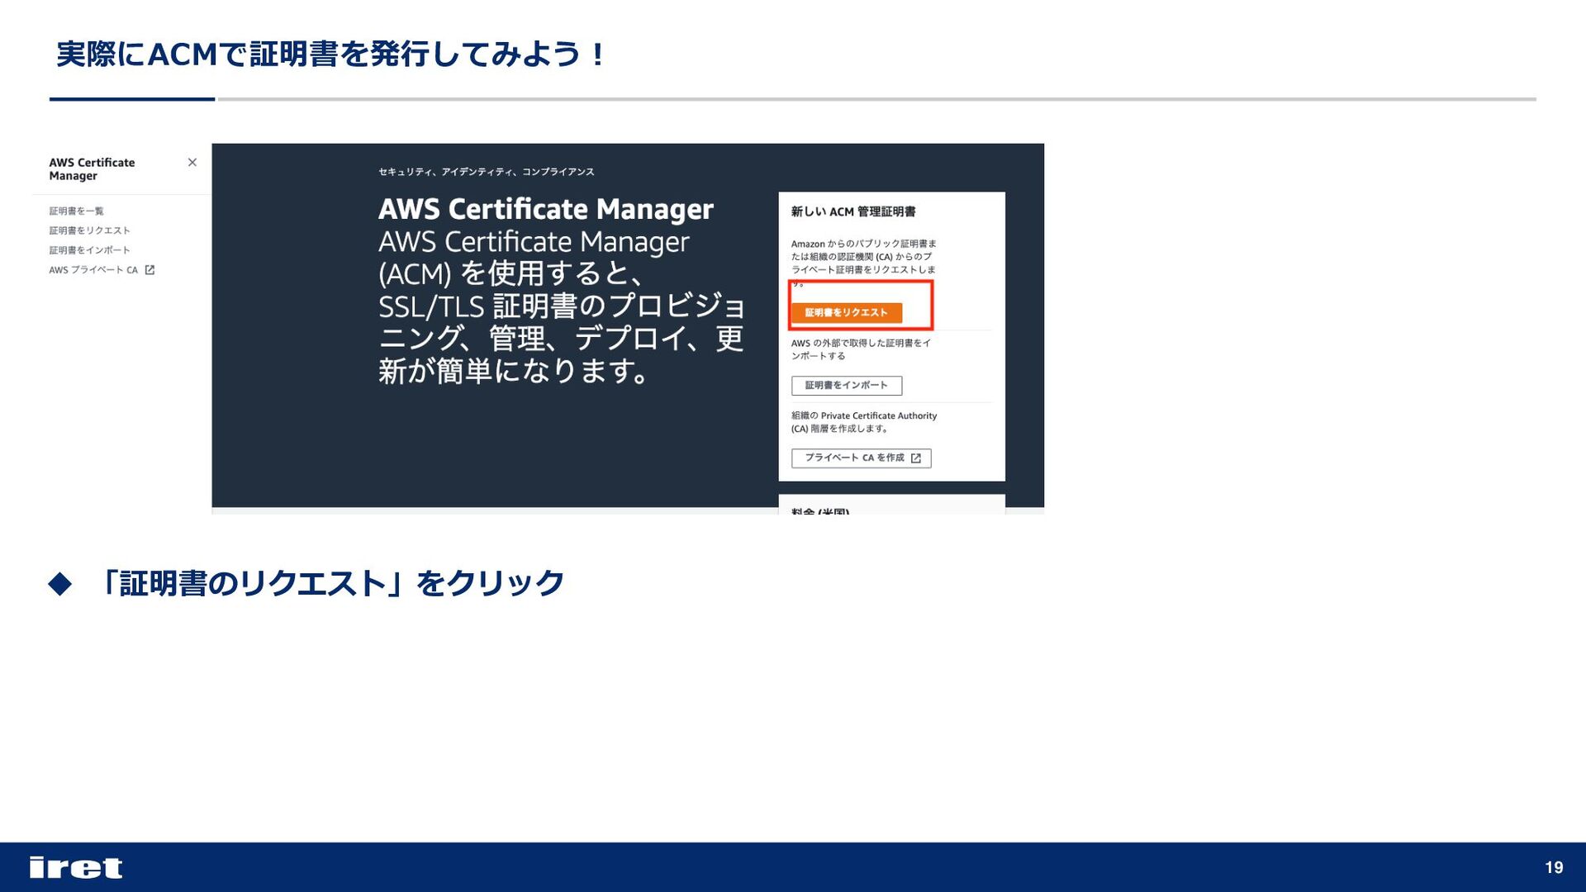The width and height of the screenshot is (1586, 892).
Task: Click the セキュリティ、アイデンティティ、コンプライアンス breadcrumb text
Action: click(x=487, y=172)
